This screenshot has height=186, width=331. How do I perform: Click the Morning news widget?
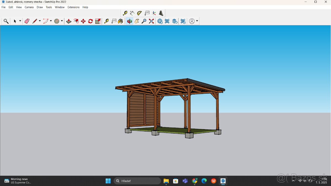pos(18,181)
